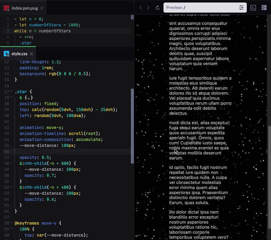Select the style.css tab
This screenshot has height=240, width=271.
click(19, 54)
